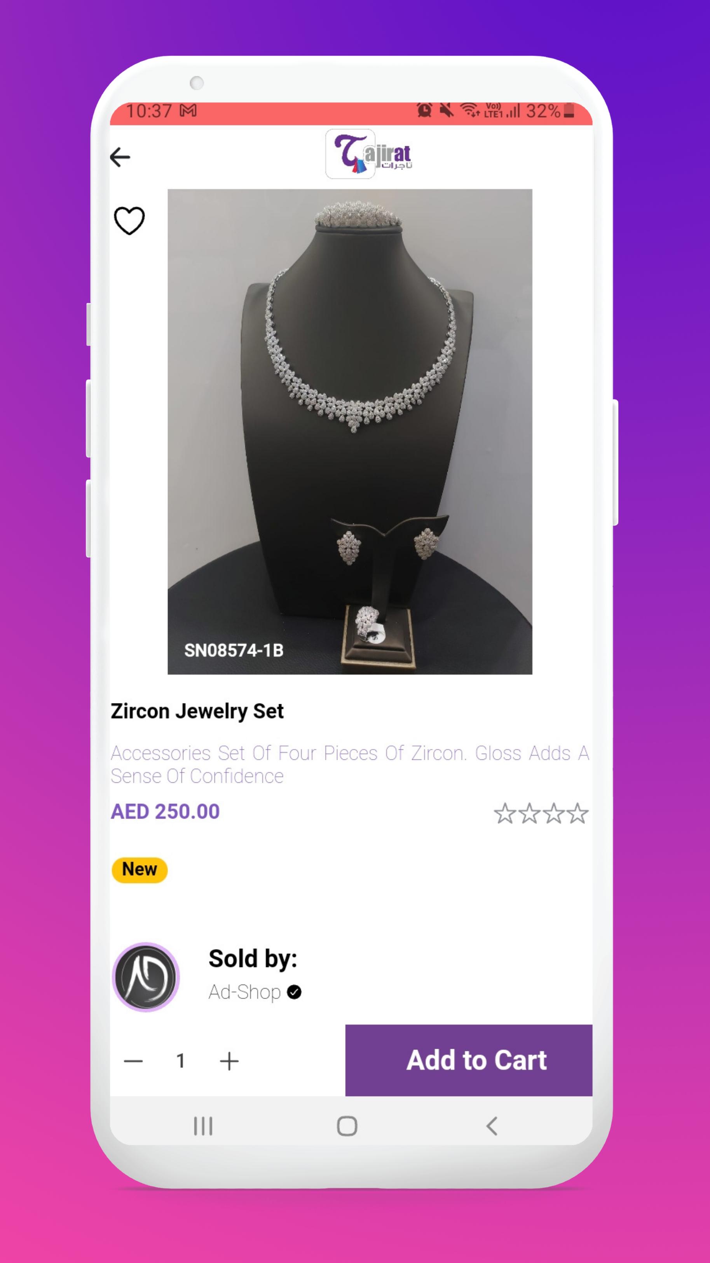Screen dimensions: 710x1263
Task: Tap the verified badge next to Ad-Shop
Action: coord(294,992)
